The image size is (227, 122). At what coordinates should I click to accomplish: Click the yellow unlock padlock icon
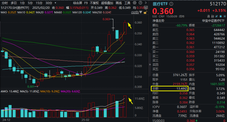(145, 12)
